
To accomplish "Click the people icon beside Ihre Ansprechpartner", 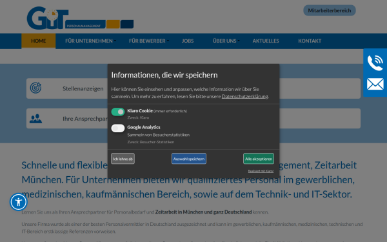I will [x=35, y=119].
